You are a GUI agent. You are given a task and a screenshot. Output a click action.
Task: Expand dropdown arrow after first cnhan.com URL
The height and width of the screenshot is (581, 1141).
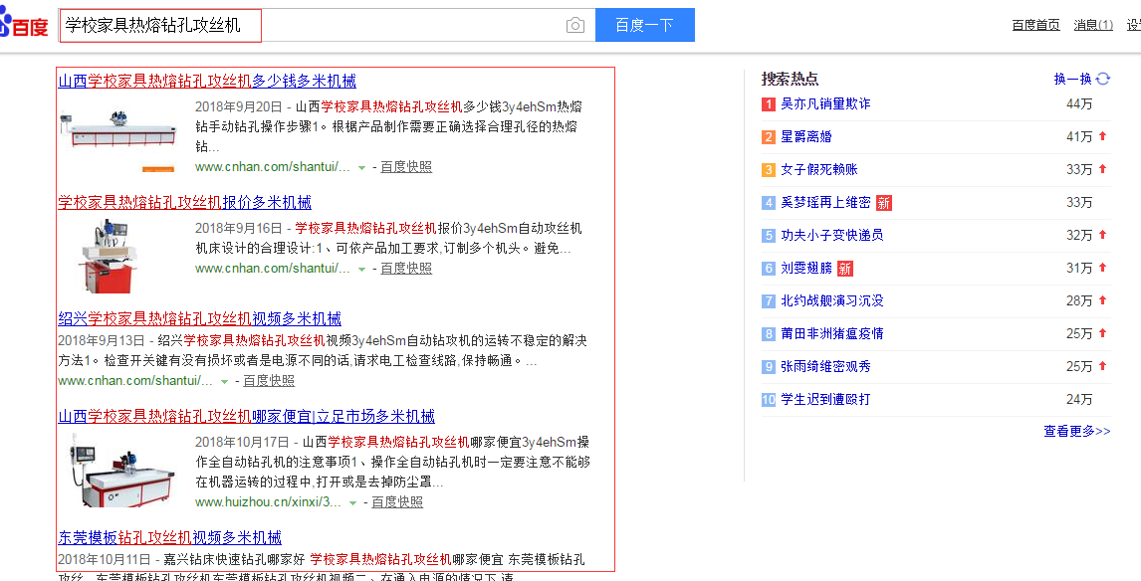(x=362, y=168)
